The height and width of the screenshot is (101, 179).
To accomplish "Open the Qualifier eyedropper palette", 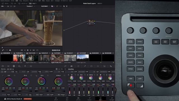I will click(85, 66).
